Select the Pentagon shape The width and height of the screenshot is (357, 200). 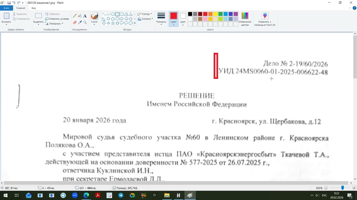[113, 19]
